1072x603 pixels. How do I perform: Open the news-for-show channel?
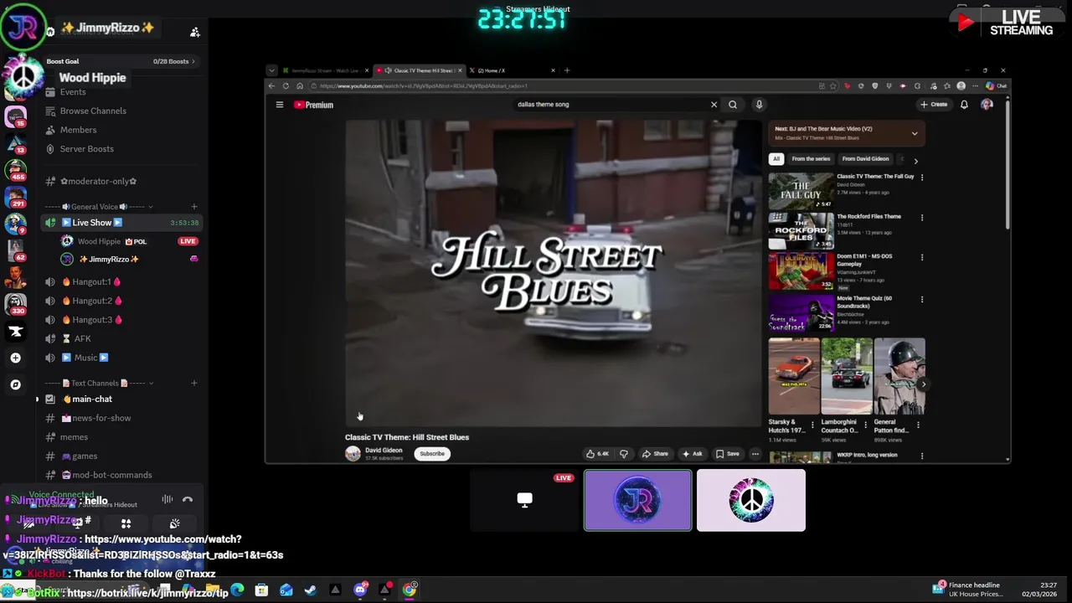coord(101,418)
